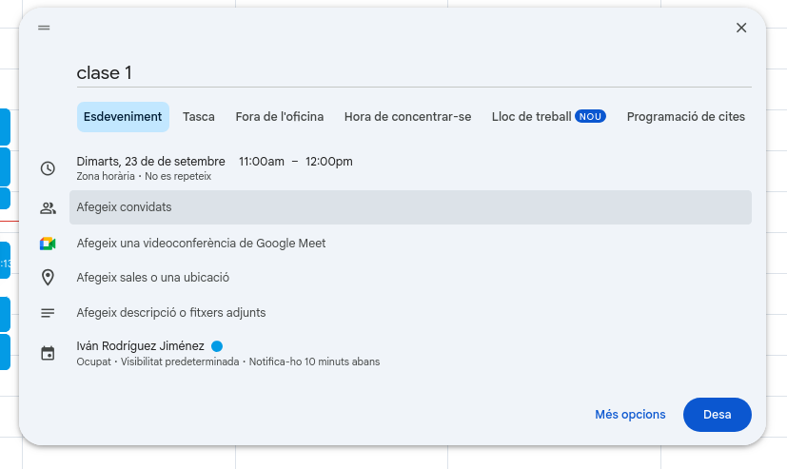787x469 pixels.
Task: Select Hora de concentrar-se event type
Action: 407,117
